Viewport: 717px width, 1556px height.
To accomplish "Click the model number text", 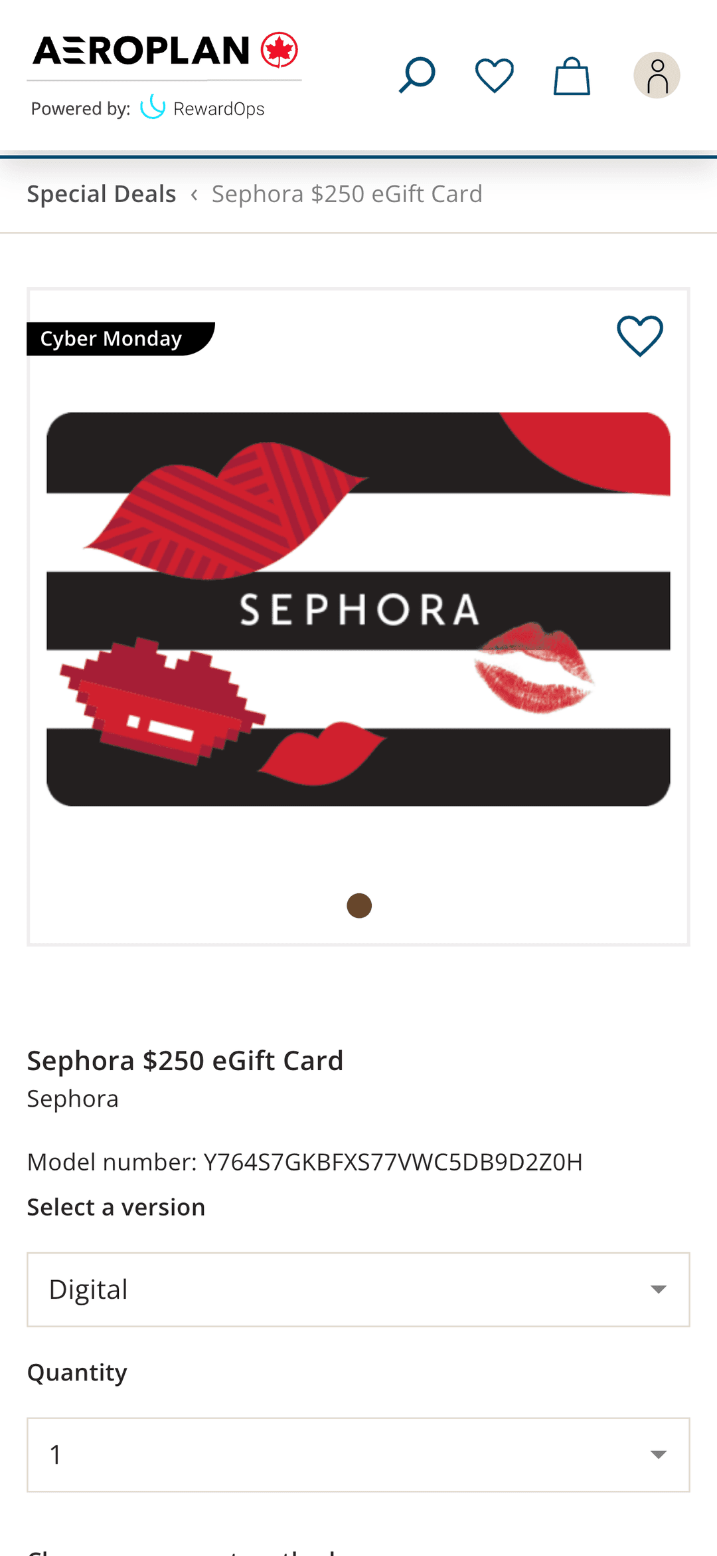I will pos(305,1162).
